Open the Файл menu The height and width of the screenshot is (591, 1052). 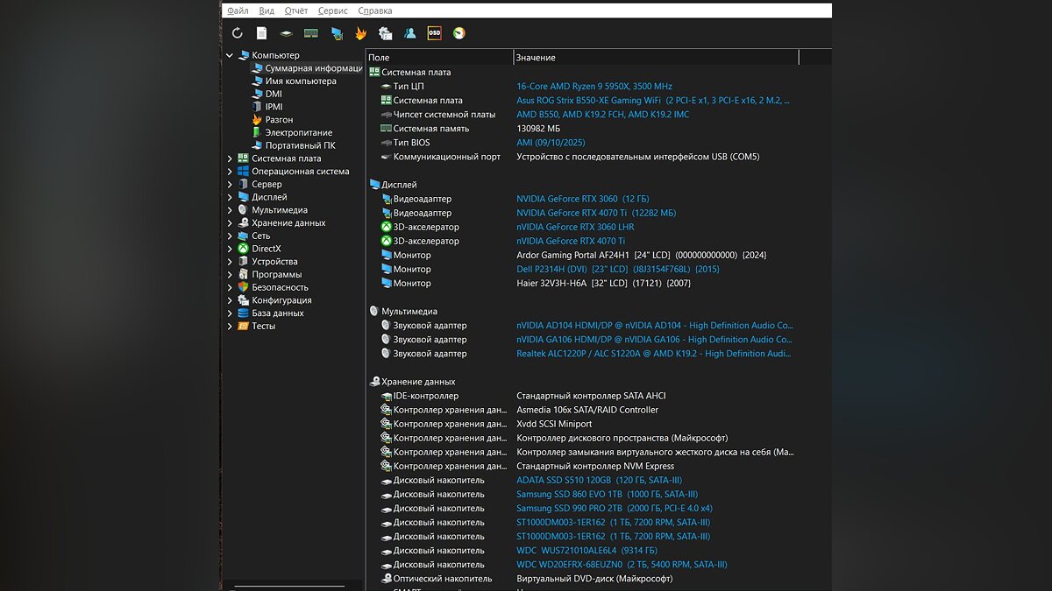pos(238,11)
